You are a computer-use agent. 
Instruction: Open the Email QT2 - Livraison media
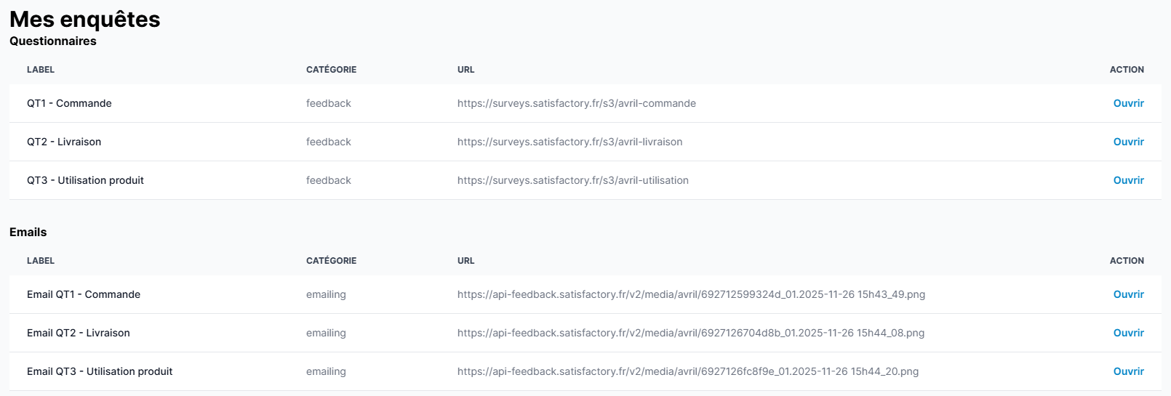point(1128,333)
